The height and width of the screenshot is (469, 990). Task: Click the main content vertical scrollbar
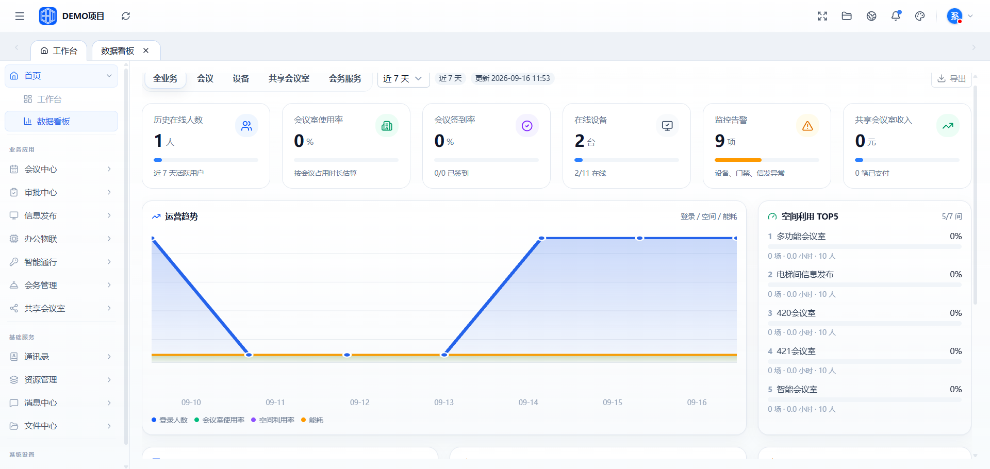point(975,196)
